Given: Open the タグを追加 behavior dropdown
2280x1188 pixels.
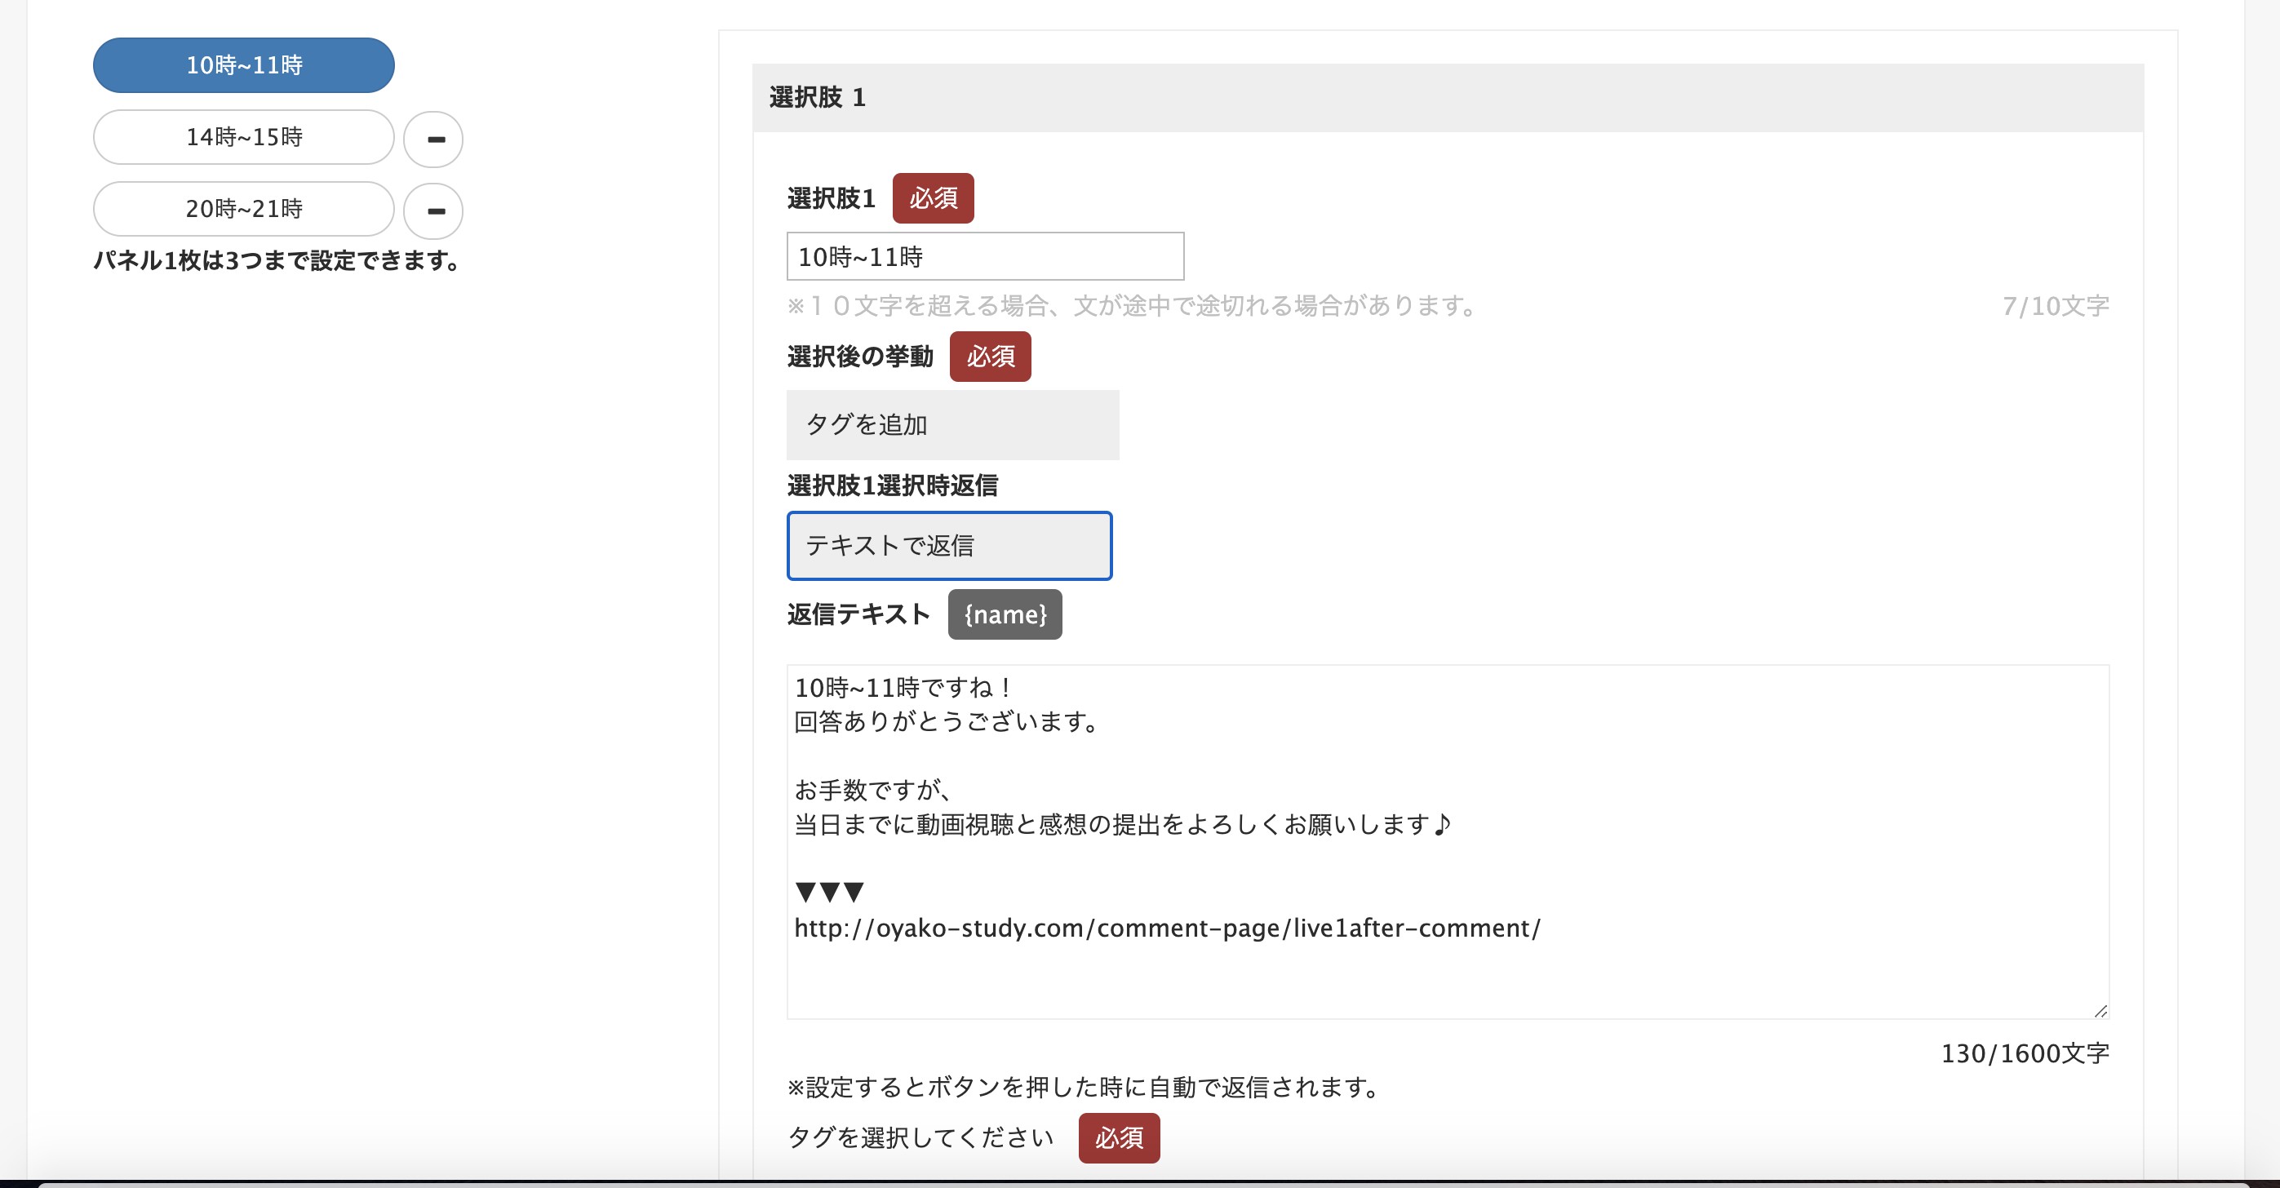Looking at the screenshot, I should point(952,425).
